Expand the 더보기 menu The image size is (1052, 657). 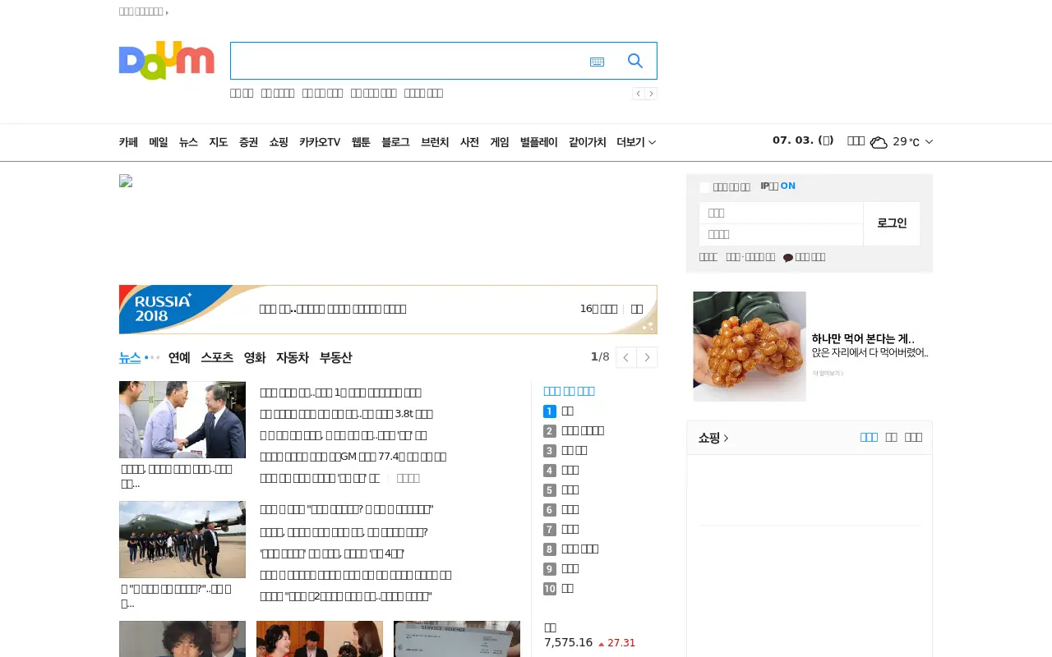click(636, 142)
